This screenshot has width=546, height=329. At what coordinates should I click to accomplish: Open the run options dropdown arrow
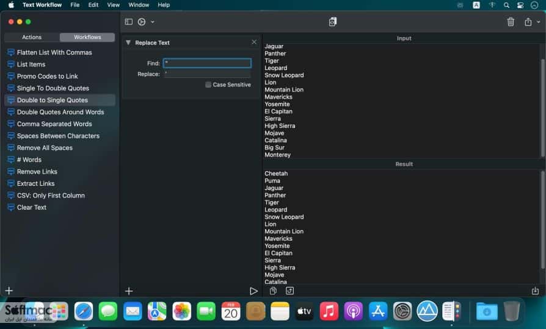(153, 22)
